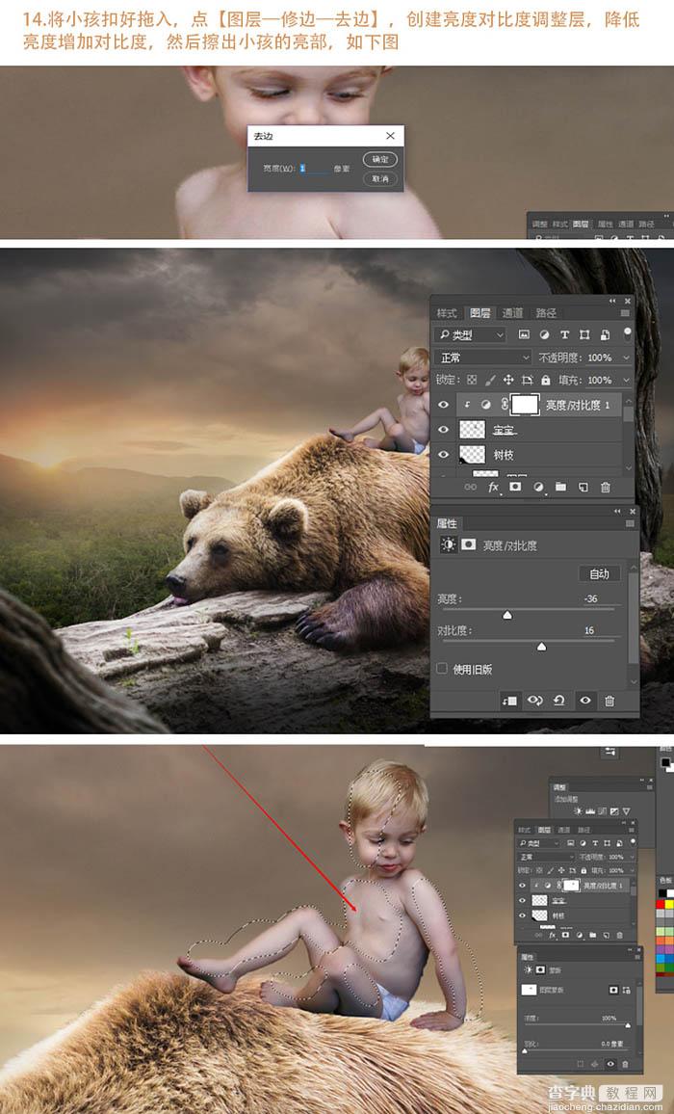Pick the red swatch in 色板 panel
The image size is (674, 1114).
tap(662, 905)
